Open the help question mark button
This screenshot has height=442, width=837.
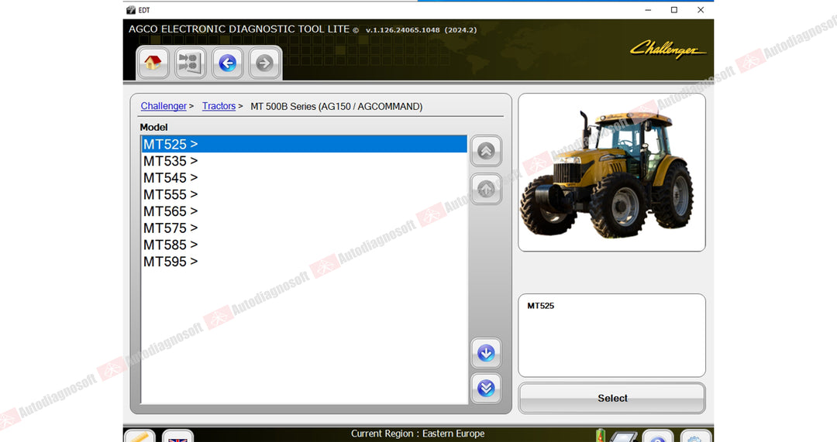coord(658,436)
